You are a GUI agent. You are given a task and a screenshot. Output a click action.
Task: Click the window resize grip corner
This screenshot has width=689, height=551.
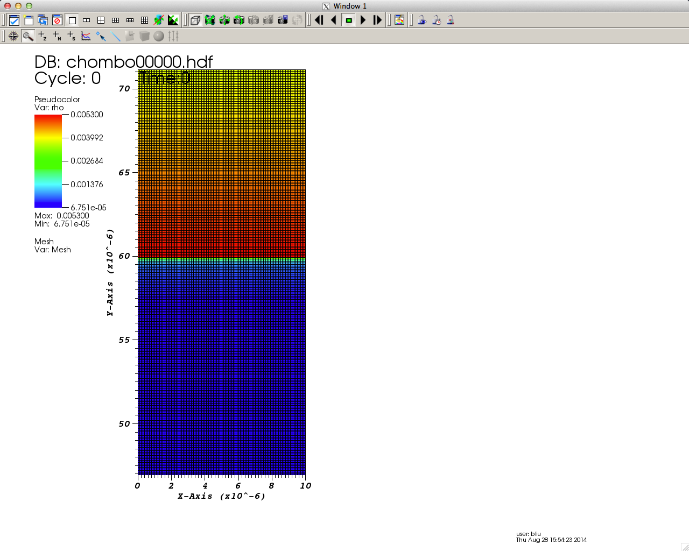(685, 547)
